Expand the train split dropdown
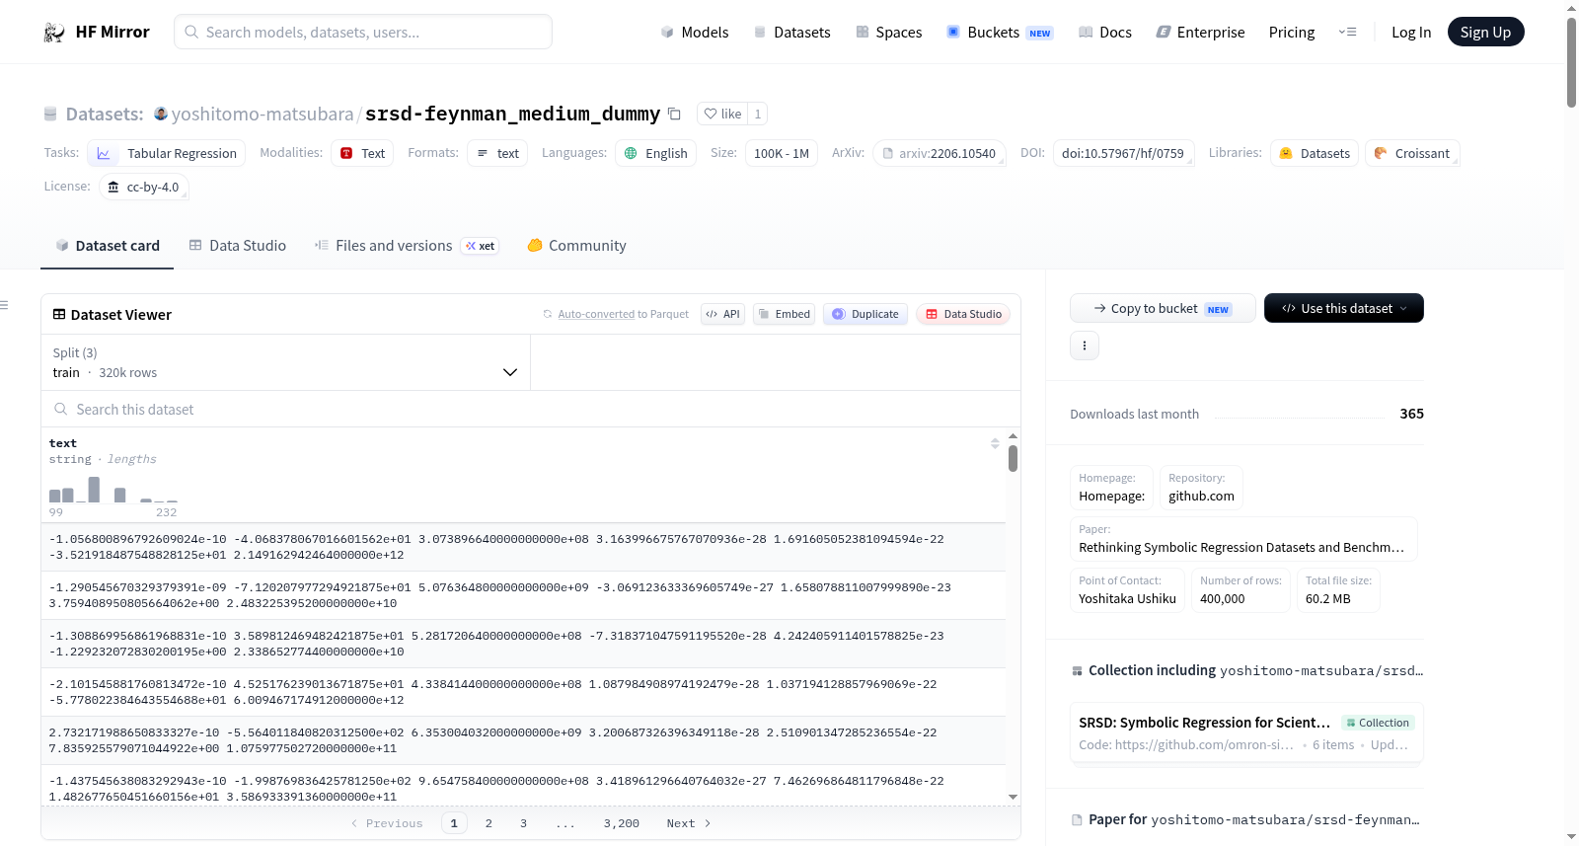The height and width of the screenshot is (846, 1579). (285, 362)
